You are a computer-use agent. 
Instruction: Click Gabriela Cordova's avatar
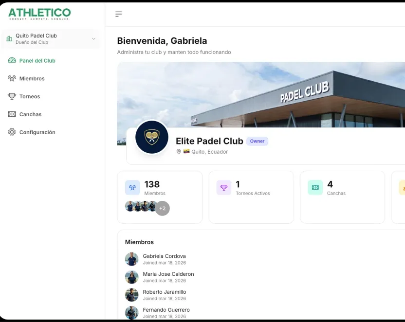(x=132, y=259)
